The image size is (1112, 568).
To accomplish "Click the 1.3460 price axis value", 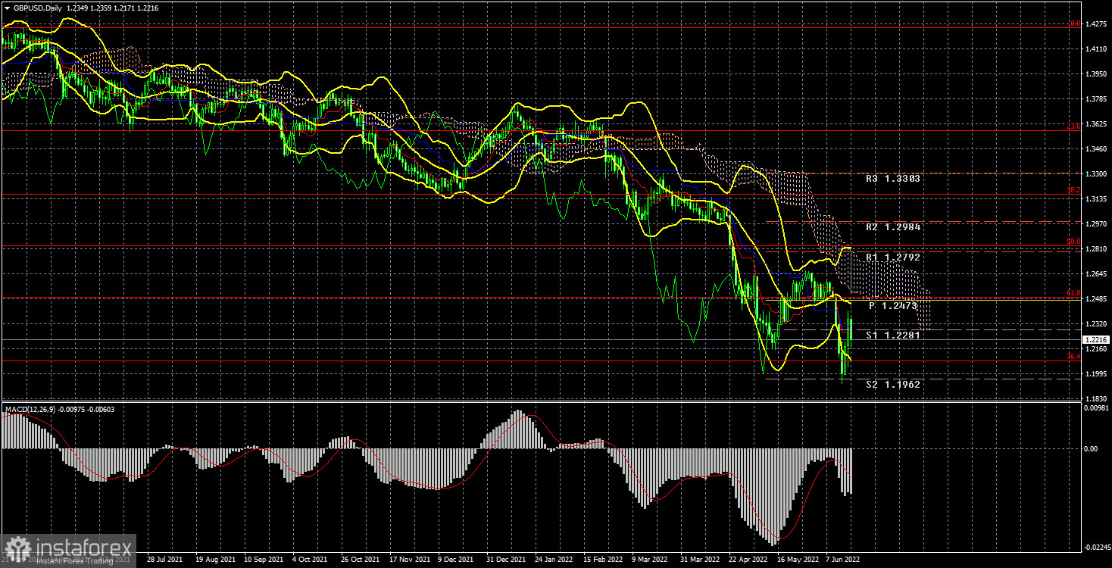I will (x=1096, y=149).
